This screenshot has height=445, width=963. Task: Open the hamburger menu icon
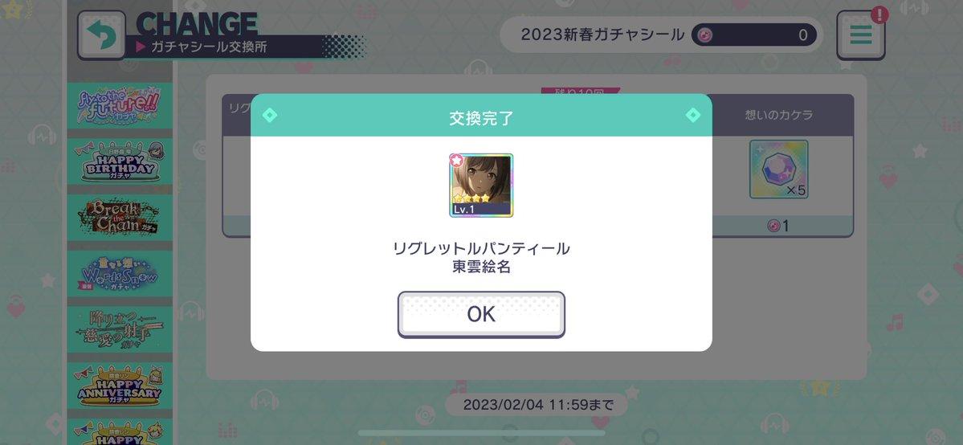(x=860, y=35)
